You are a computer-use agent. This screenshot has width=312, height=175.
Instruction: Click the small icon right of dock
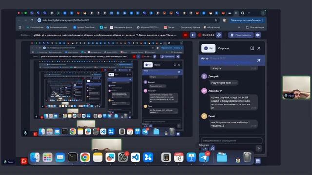(x=258, y=161)
